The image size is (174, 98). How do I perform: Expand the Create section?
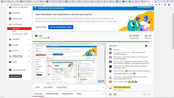tap(29, 62)
